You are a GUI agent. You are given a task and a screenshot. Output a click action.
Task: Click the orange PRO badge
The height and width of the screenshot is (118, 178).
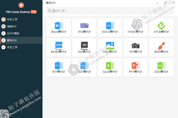[34, 12]
